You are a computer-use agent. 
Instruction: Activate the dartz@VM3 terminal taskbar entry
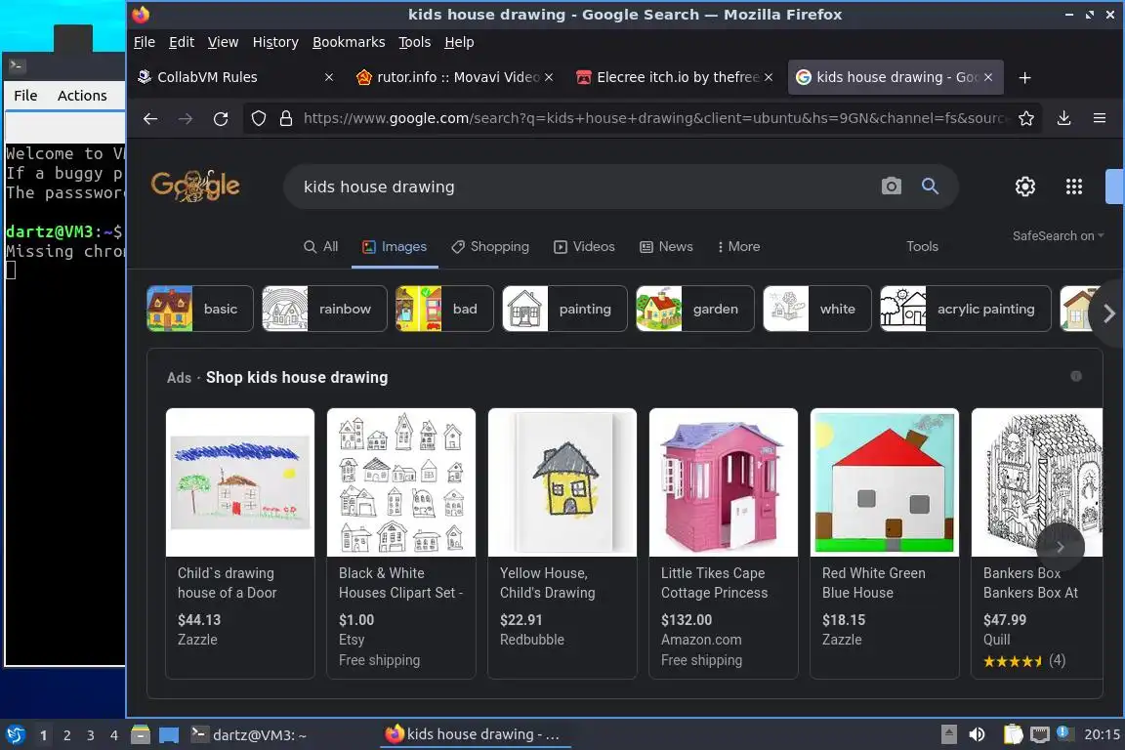249,735
